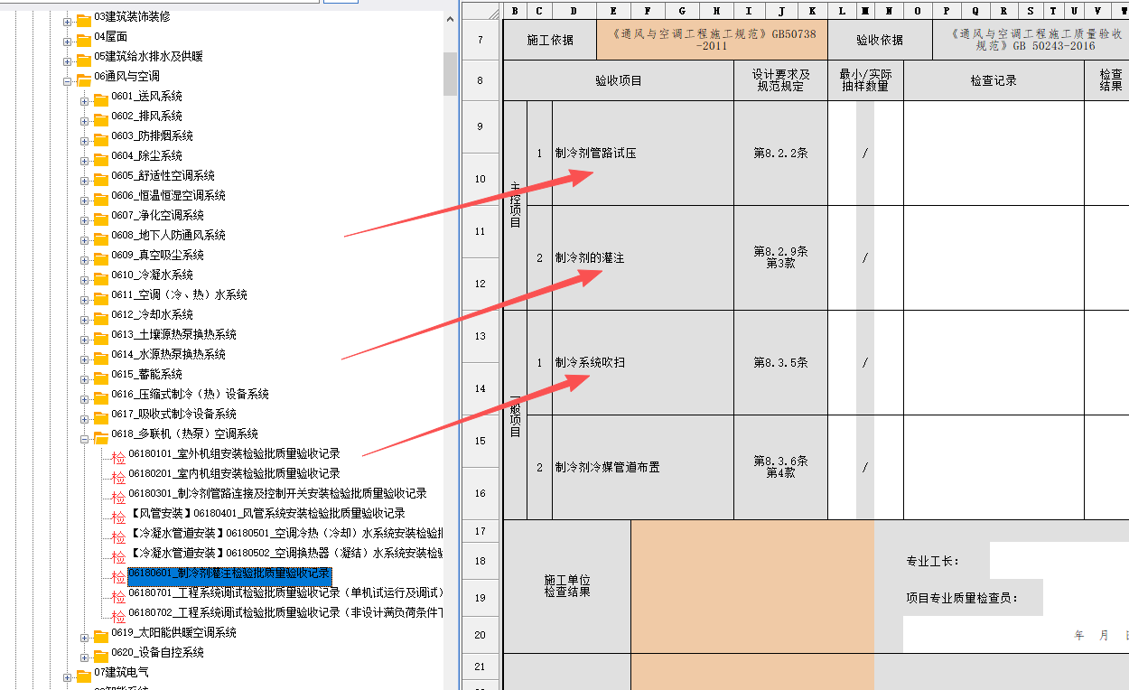Click the 验收依据 header cell
The height and width of the screenshot is (690, 1129).
pos(879,40)
